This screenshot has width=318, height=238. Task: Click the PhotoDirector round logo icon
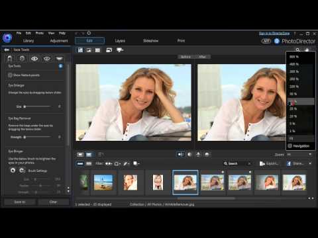click(7, 38)
